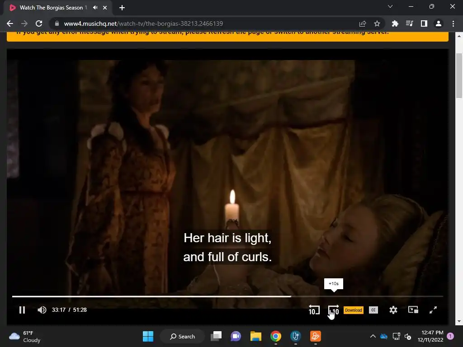This screenshot has width=463, height=347.
Task: Open the orange app on taskbar
Action: tap(315, 336)
